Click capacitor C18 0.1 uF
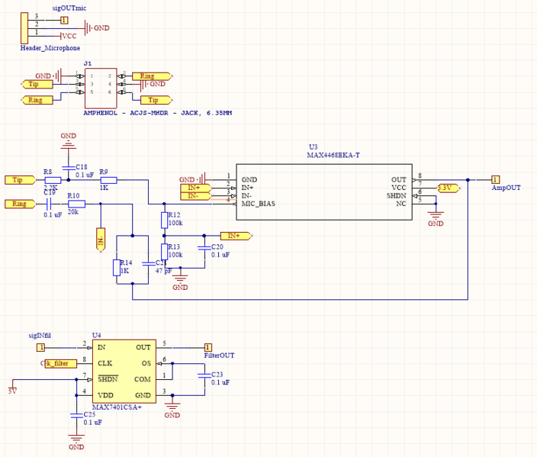Screen dimensions: 537x457 69,166
